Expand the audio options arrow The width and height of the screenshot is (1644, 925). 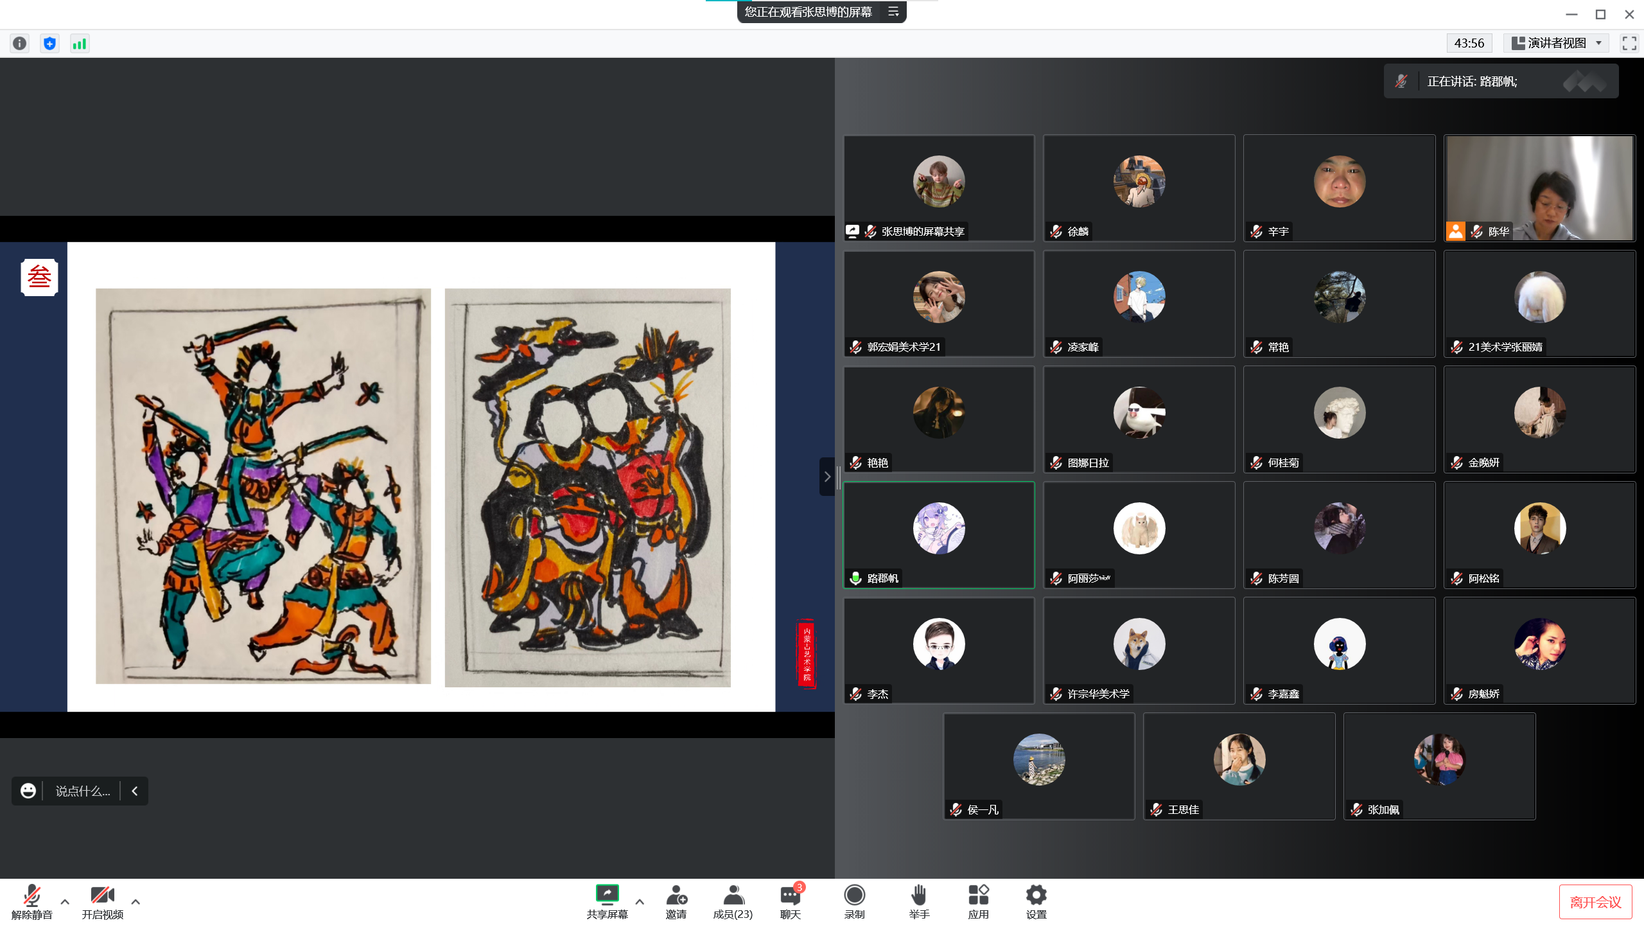tap(65, 901)
